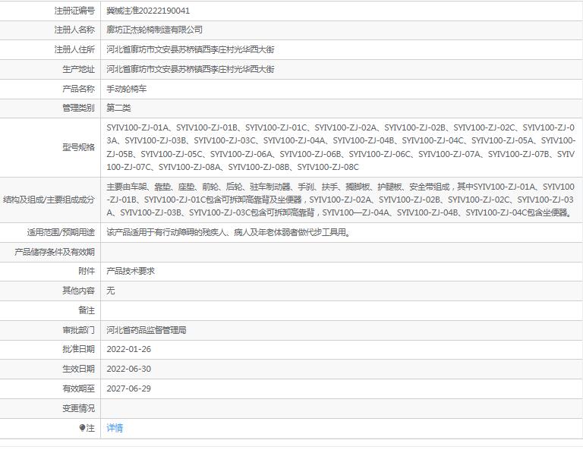Select the 产品技术要求 attachment text
This screenshot has width=583, height=456.
tap(131, 272)
